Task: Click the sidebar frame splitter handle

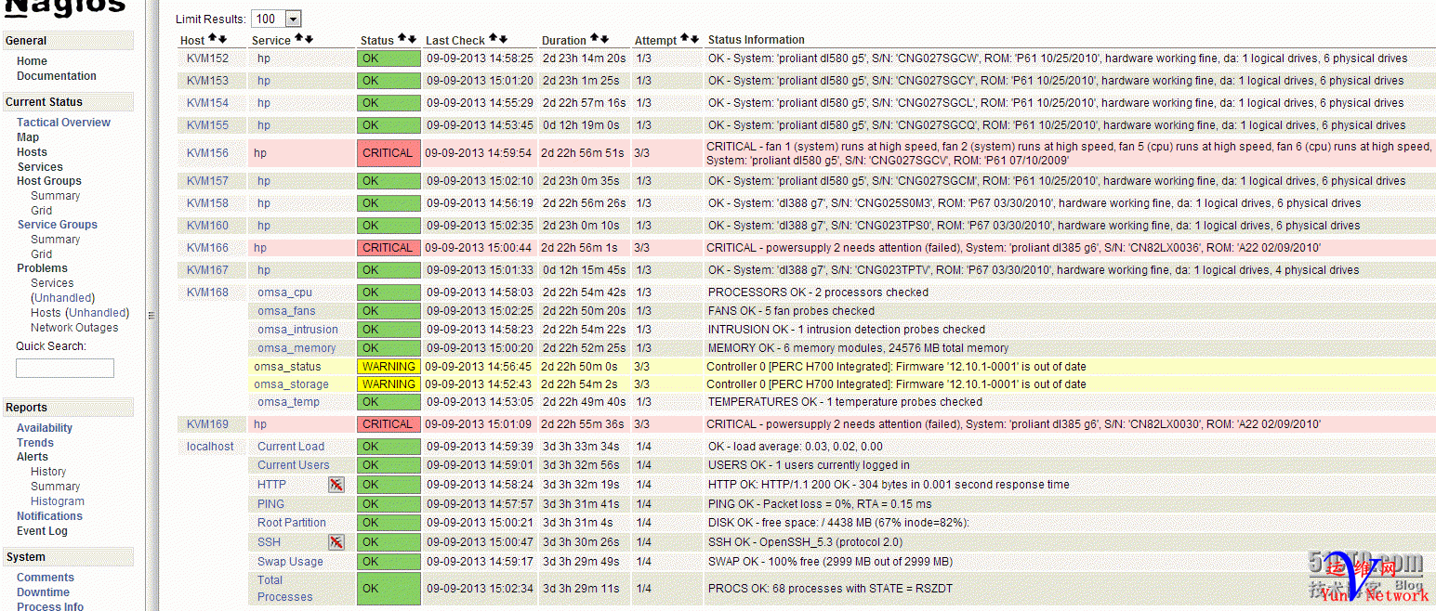Action: click(x=151, y=316)
